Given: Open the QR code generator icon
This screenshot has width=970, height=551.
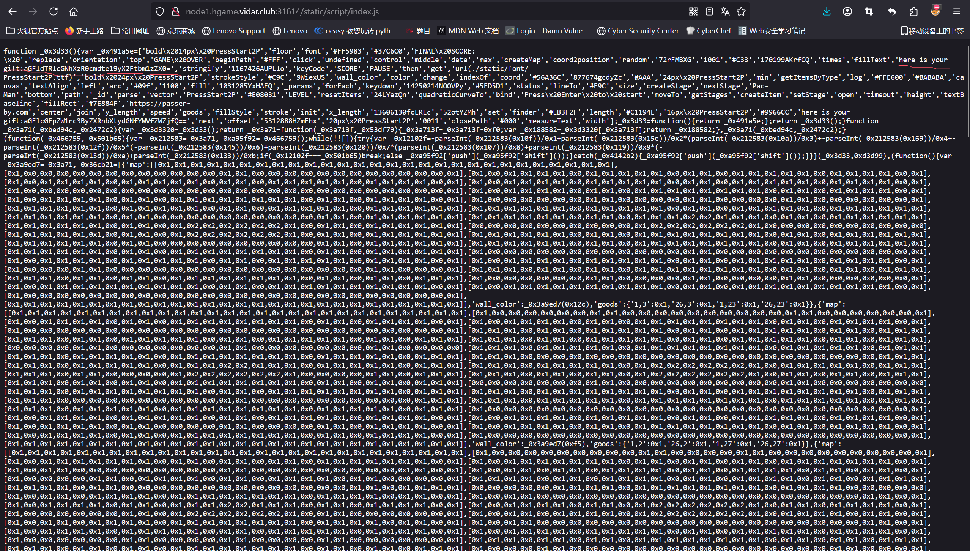Looking at the screenshot, I should click(x=693, y=11).
